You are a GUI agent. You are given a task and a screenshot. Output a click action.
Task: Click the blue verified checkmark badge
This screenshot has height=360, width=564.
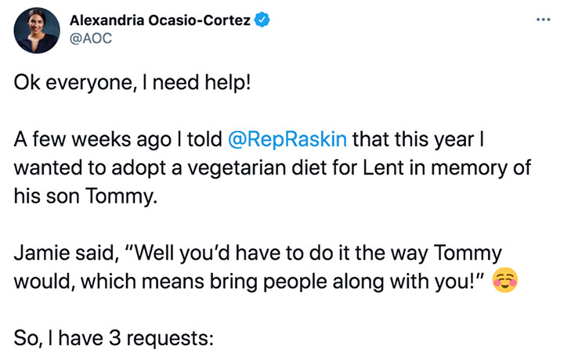pyautogui.click(x=262, y=20)
